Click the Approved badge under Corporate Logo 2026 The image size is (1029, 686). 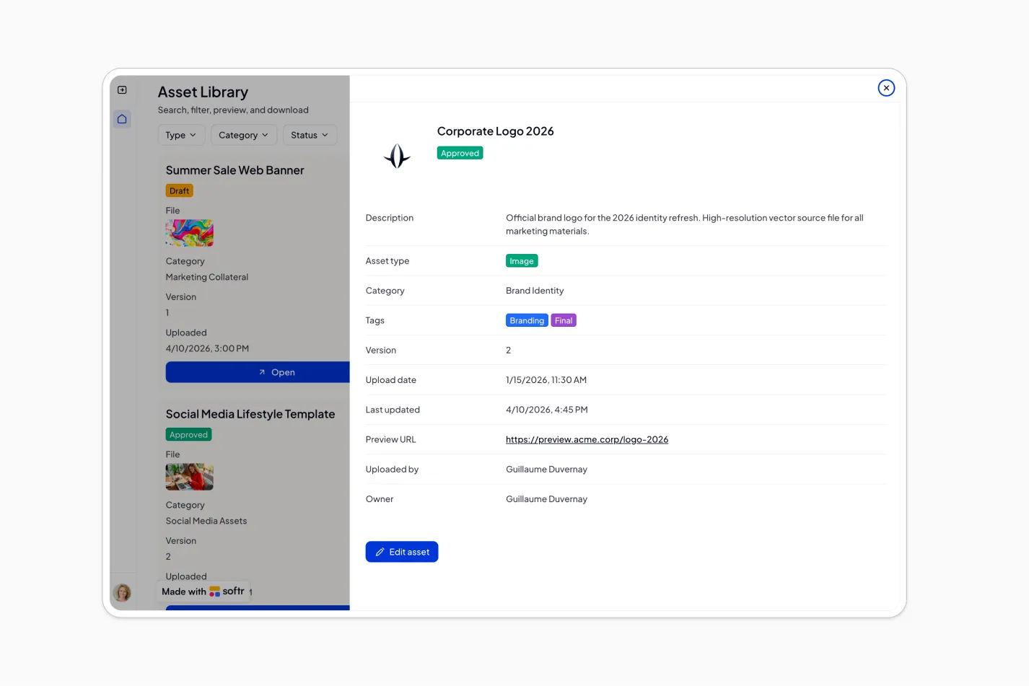[x=460, y=153]
